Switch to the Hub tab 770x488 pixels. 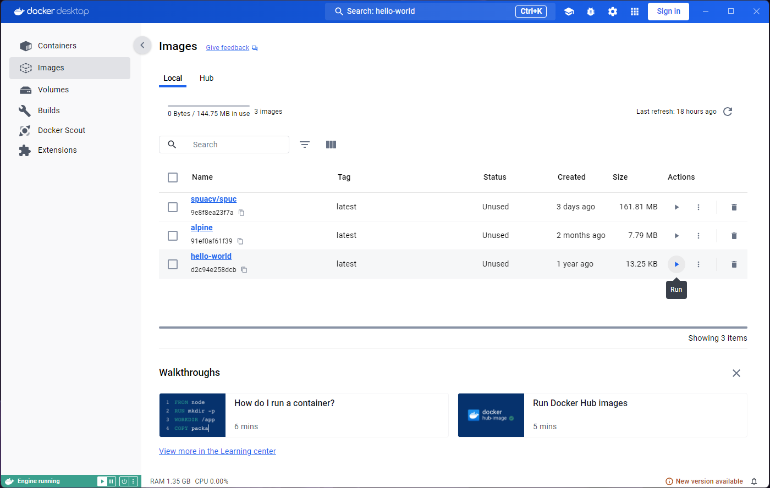pos(206,78)
